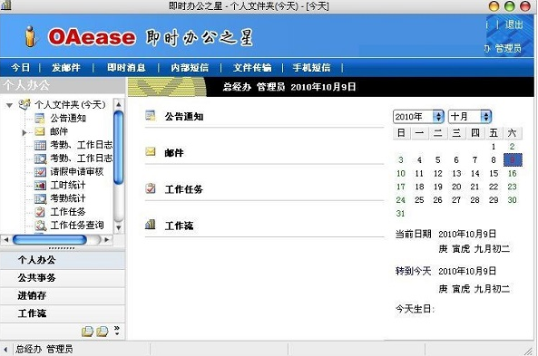Click the 请假申请审核 icon in tree

pyautogui.click(x=40, y=172)
